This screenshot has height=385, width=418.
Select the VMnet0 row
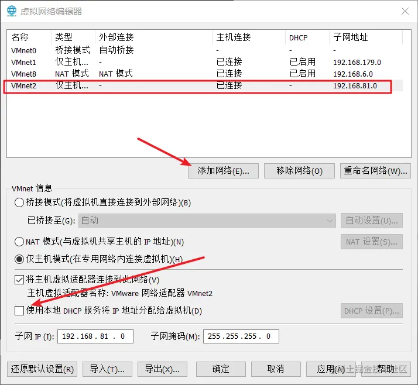[x=204, y=50]
